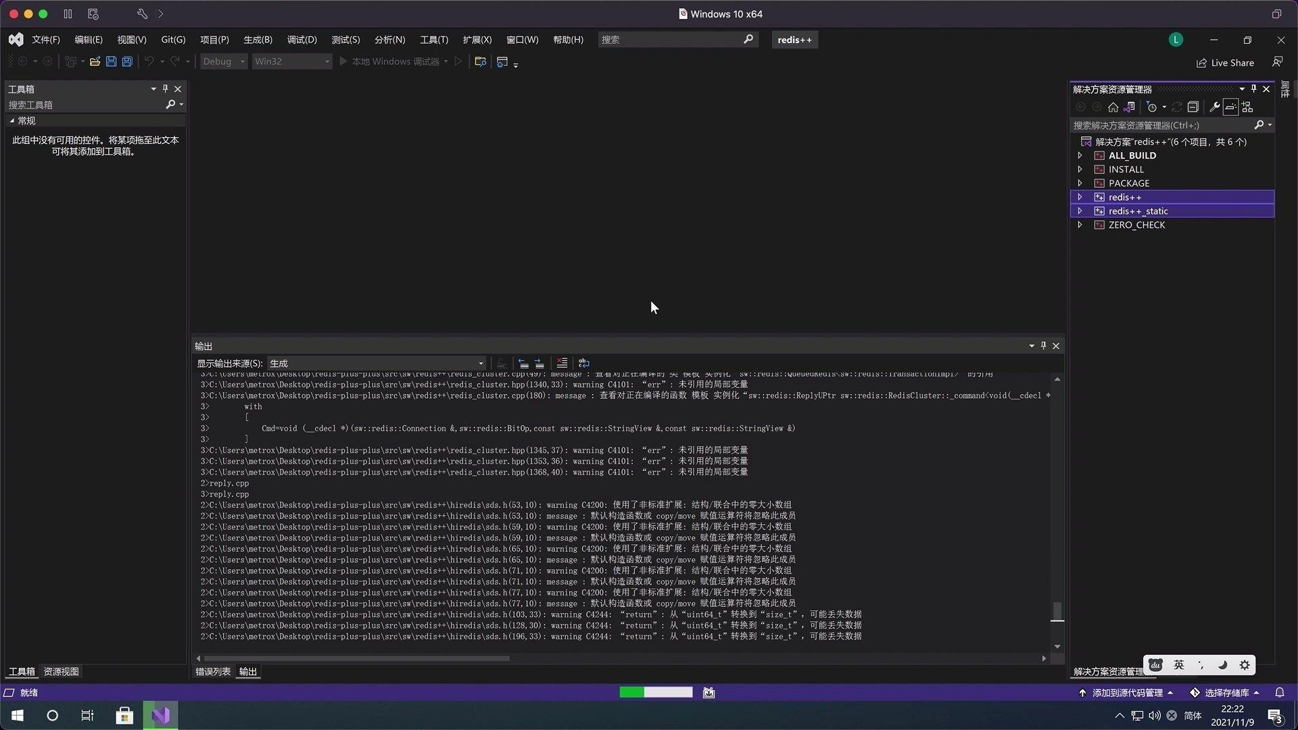
Task: Toggle preview selected items in Solution Explorer
Action: tap(1231, 107)
